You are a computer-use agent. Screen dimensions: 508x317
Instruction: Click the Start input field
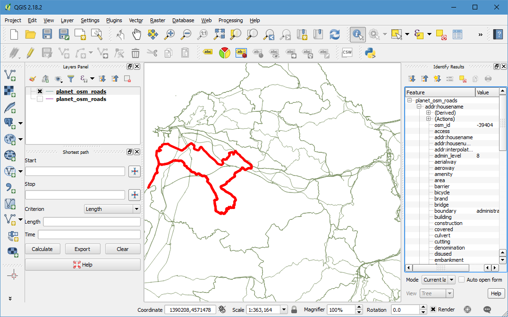pyautogui.click(x=75, y=171)
